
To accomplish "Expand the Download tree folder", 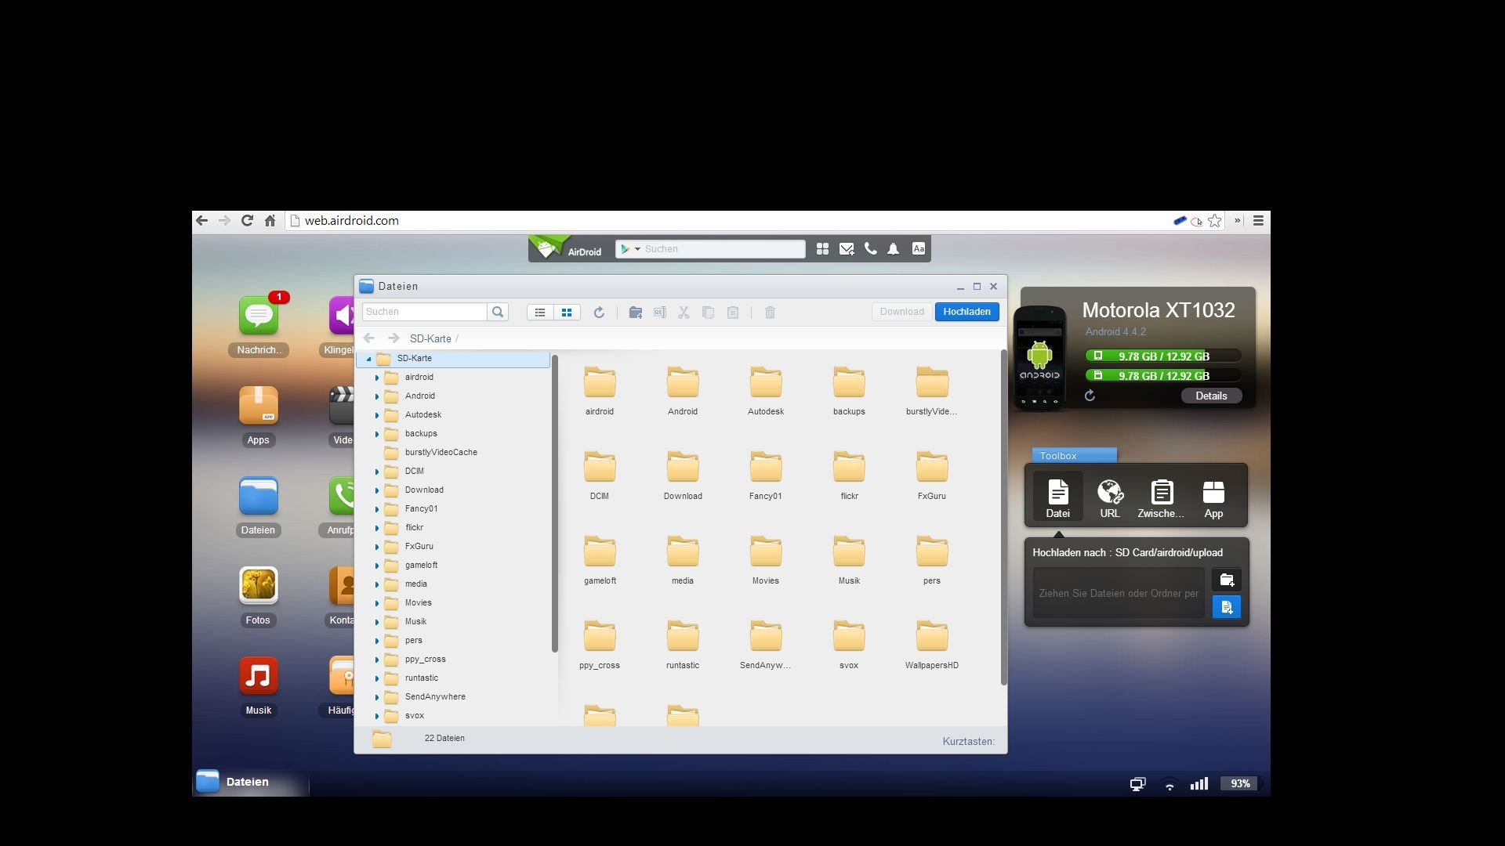I will pyautogui.click(x=376, y=490).
